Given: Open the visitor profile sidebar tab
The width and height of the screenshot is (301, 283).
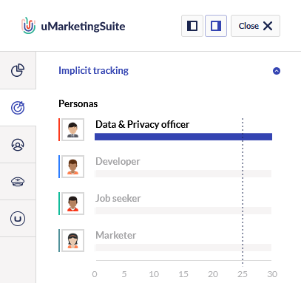Looking at the screenshot, I should coord(18,145).
